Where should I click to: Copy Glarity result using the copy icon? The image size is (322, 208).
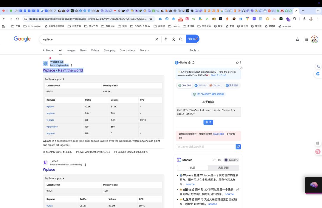pyautogui.click(x=237, y=63)
